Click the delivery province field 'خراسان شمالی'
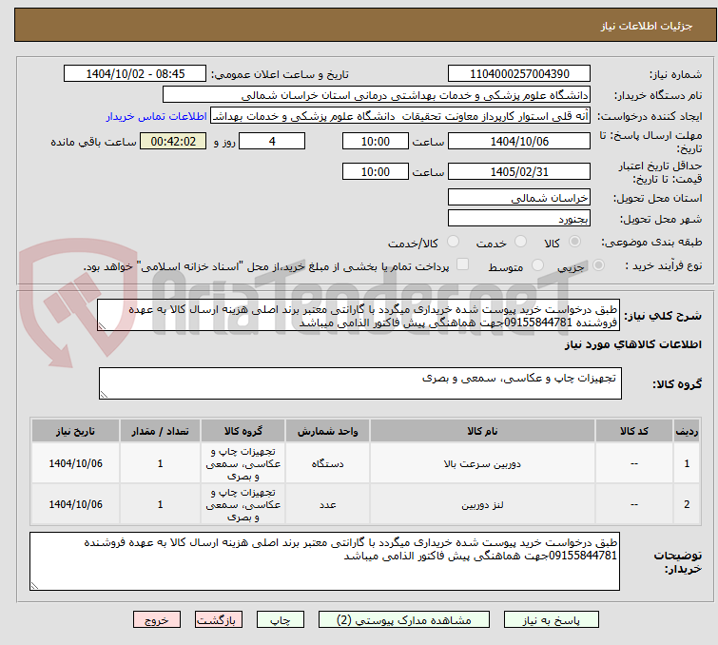This screenshot has height=645, width=718. click(519, 198)
